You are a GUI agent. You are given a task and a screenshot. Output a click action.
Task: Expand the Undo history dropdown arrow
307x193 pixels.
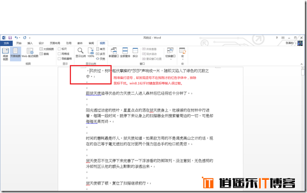[19, 38]
